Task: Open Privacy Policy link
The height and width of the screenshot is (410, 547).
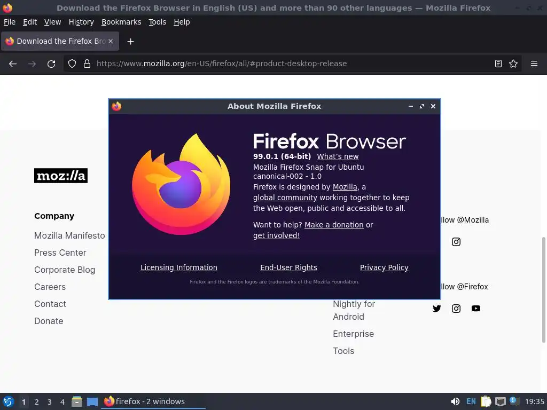Action: coord(384,267)
